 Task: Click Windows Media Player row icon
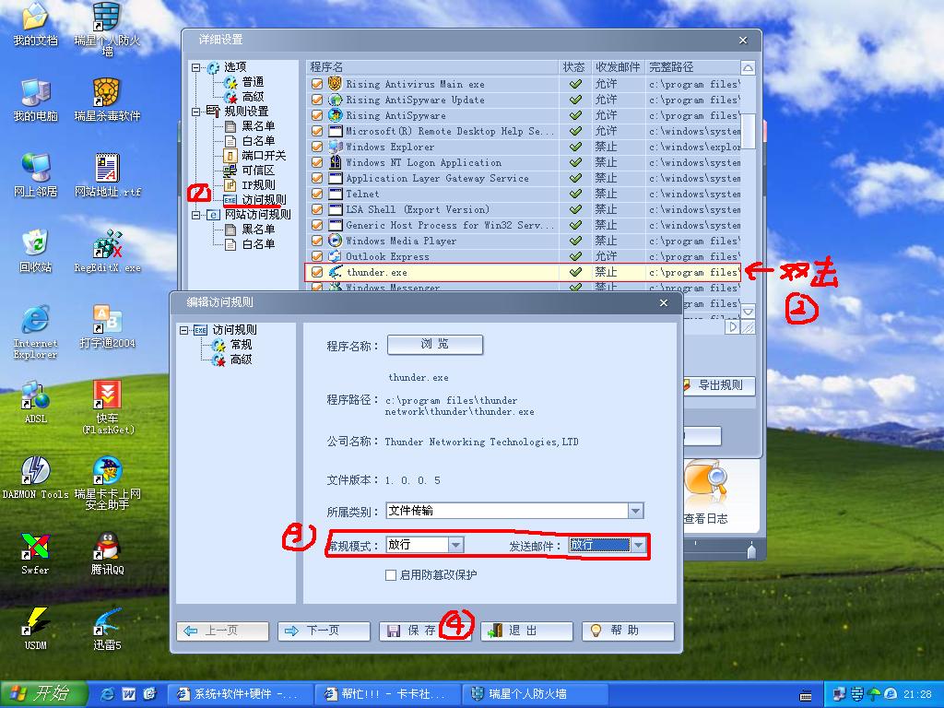click(336, 241)
